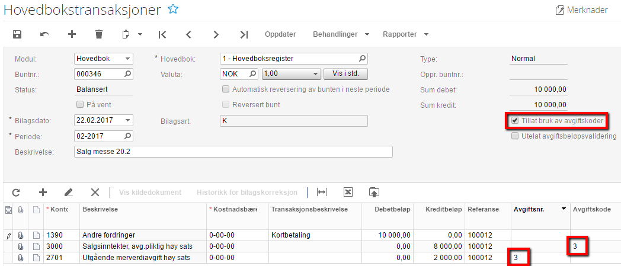Open Bilagsdato date picker dropdown
621x266 pixels.
coord(127,120)
